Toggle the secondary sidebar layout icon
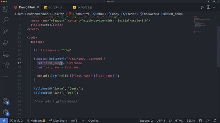Viewport: 220px width, 123px height. pyautogui.click(x=214, y=1)
